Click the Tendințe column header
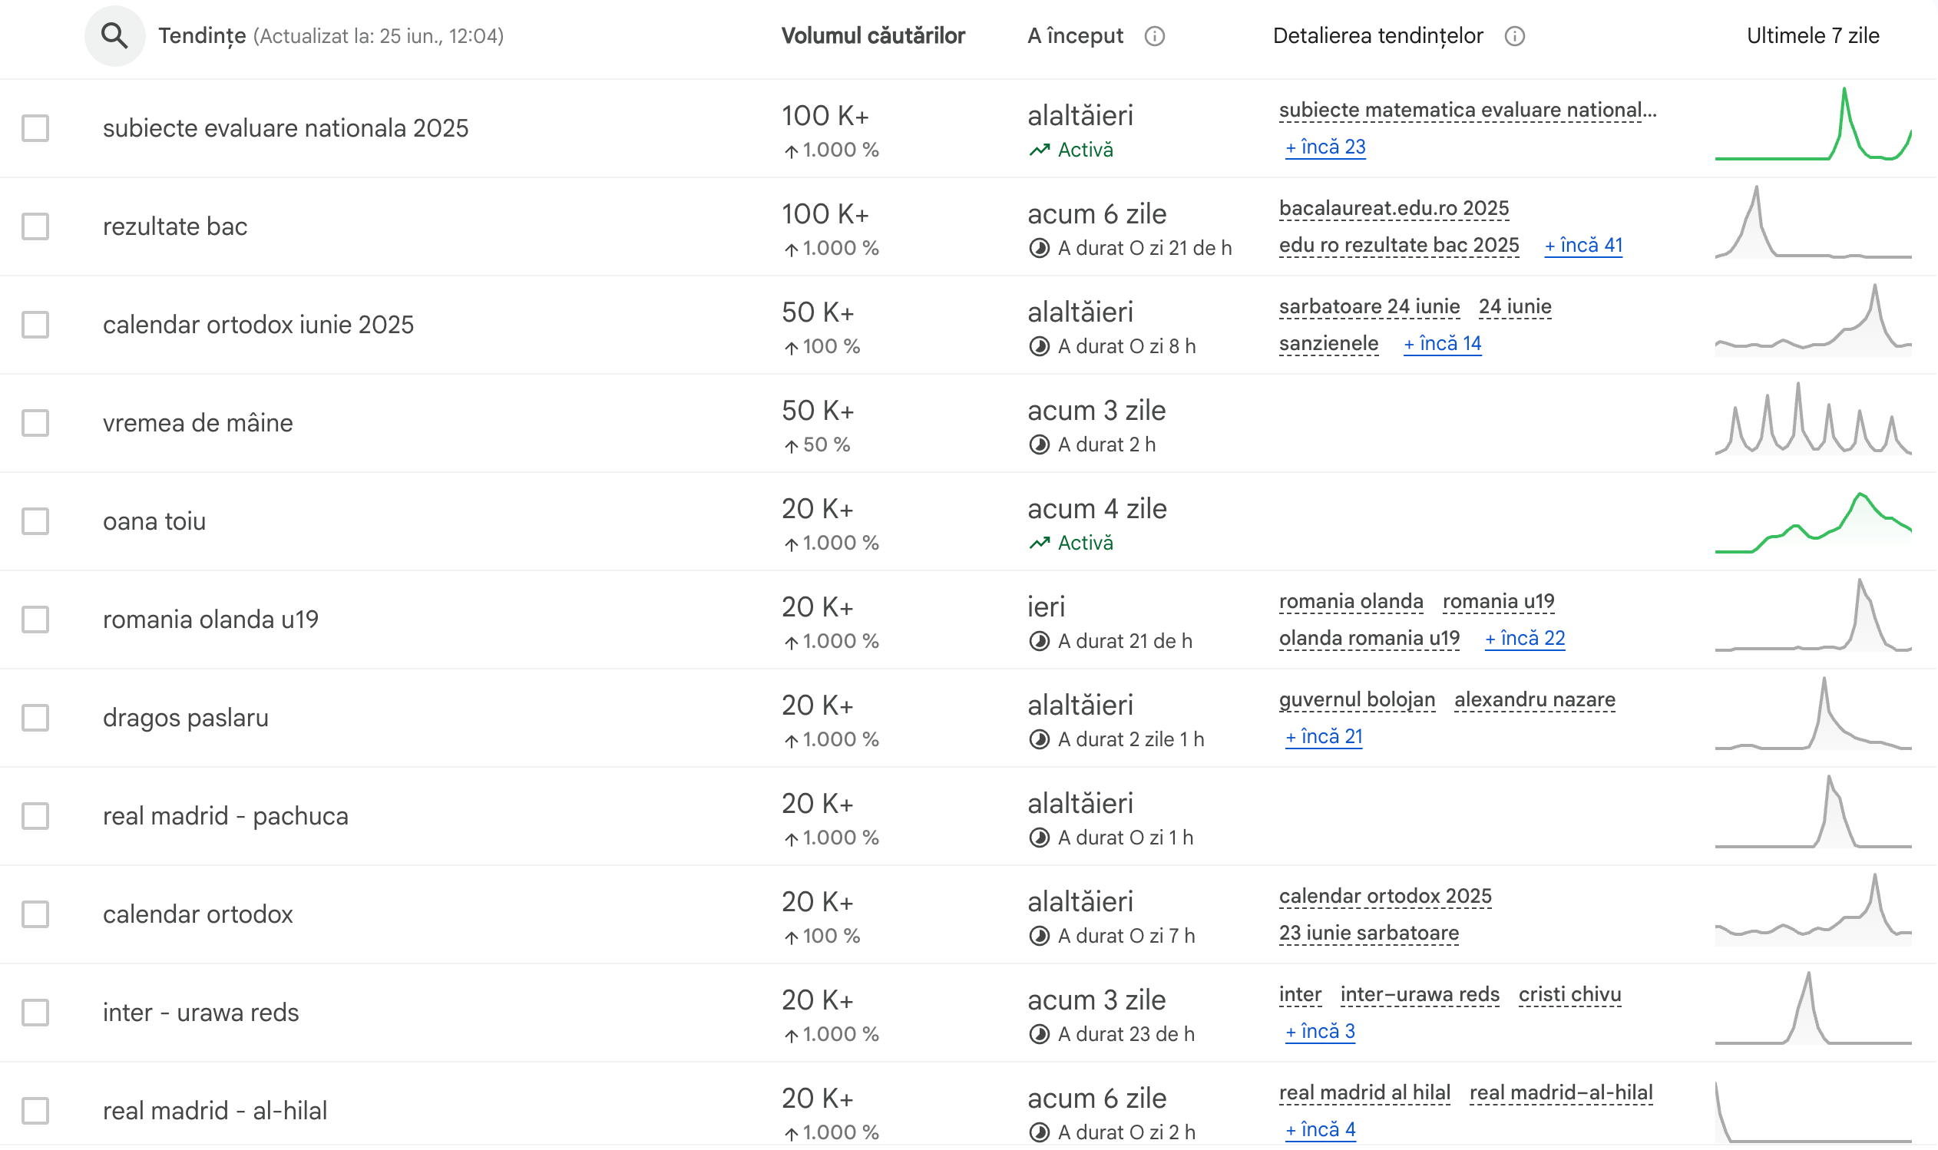1938x1150 pixels. 202,35
